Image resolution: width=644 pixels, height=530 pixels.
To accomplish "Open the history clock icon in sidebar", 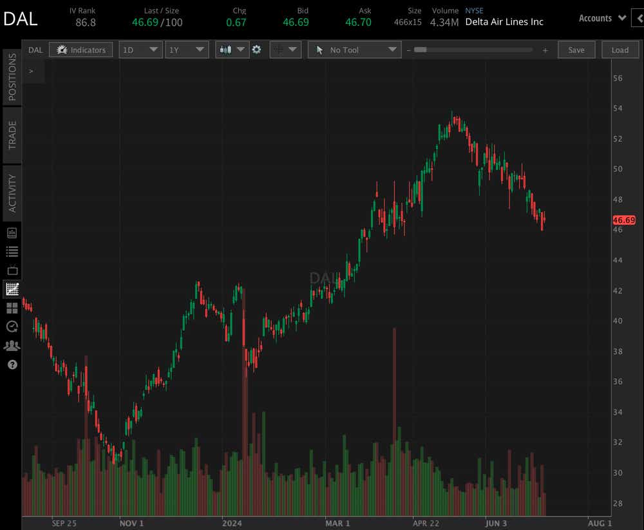I will pos(12,327).
